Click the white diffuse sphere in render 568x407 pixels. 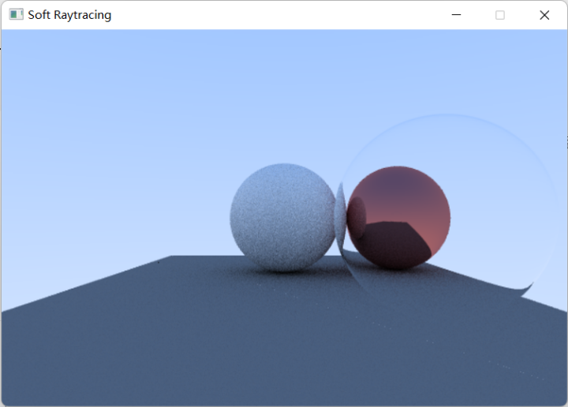pos(283,217)
